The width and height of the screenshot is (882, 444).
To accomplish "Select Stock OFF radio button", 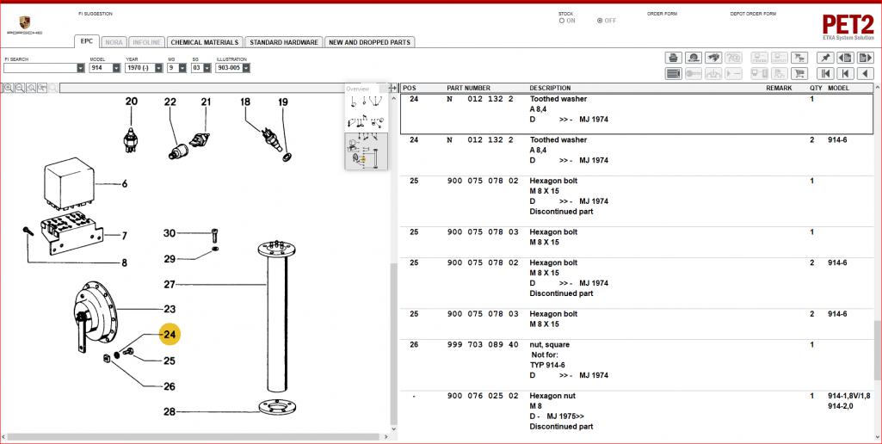I will (x=600, y=21).
